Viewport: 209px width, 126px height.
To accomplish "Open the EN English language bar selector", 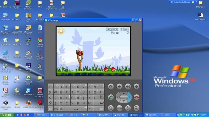I will (x=180, y=2).
